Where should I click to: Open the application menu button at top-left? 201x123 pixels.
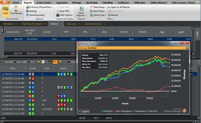click(x=5, y=2)
